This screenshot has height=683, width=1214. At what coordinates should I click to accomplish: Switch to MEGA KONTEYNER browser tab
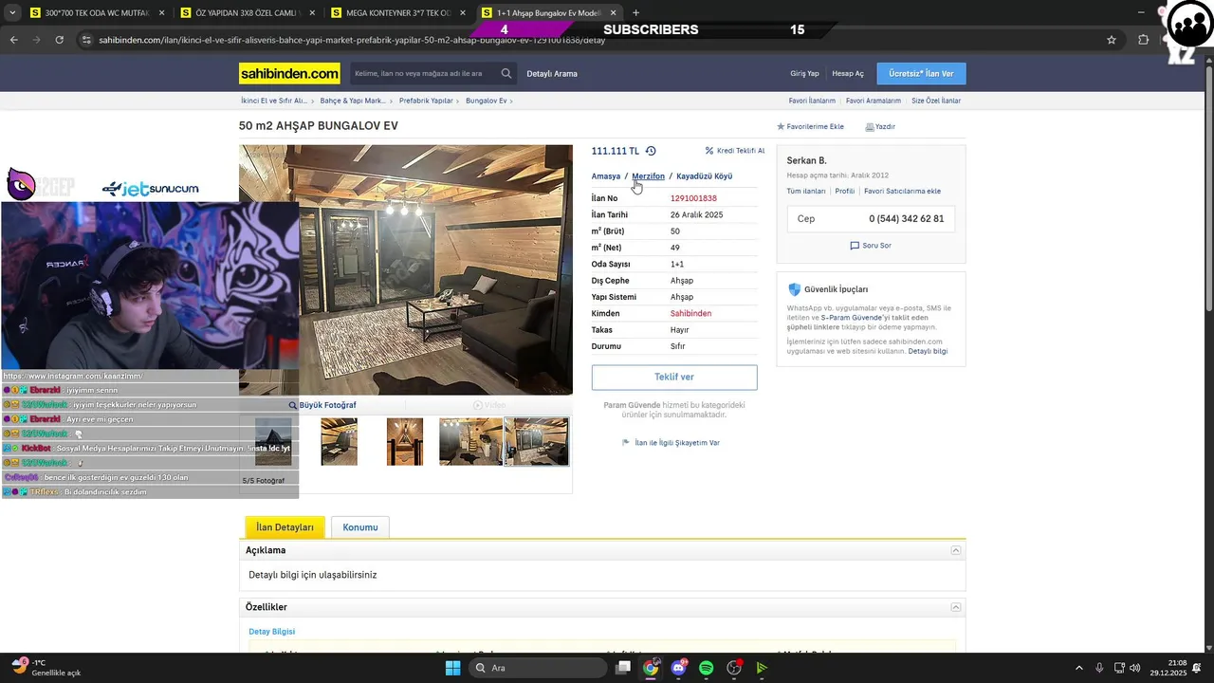(398, 13)
